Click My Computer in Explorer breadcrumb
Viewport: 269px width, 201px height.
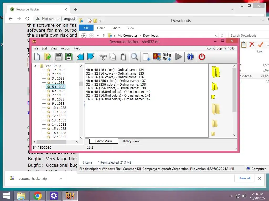127,36
